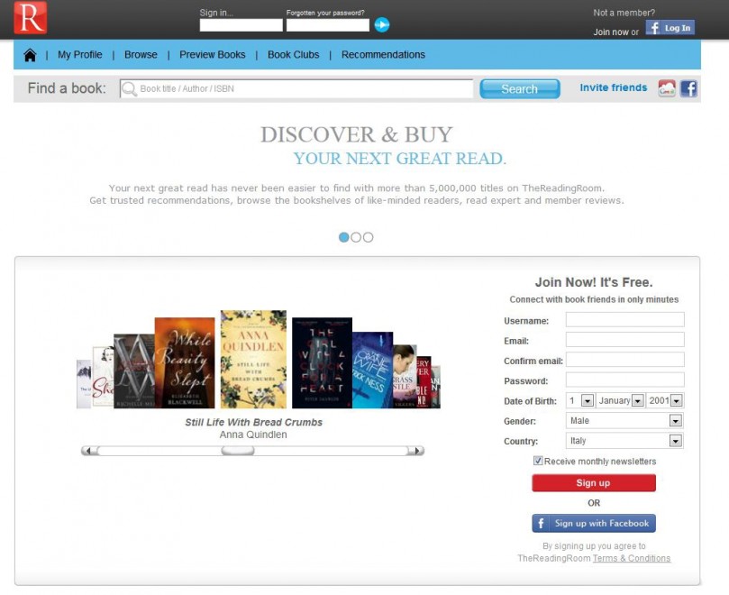
Task: Click Still Life With Bread Crumbs title
Action: click(x=254, y=422)
